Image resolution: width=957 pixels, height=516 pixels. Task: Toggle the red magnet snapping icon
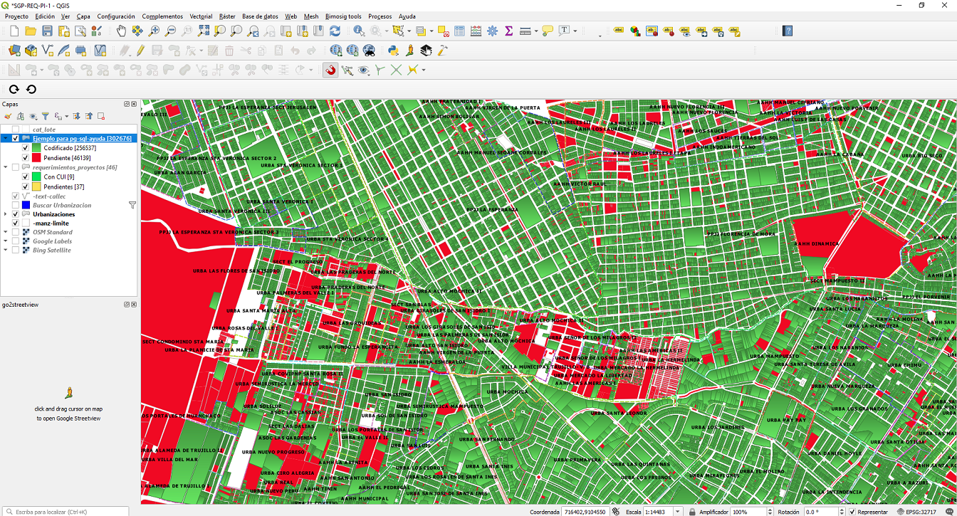click(330, 70)
